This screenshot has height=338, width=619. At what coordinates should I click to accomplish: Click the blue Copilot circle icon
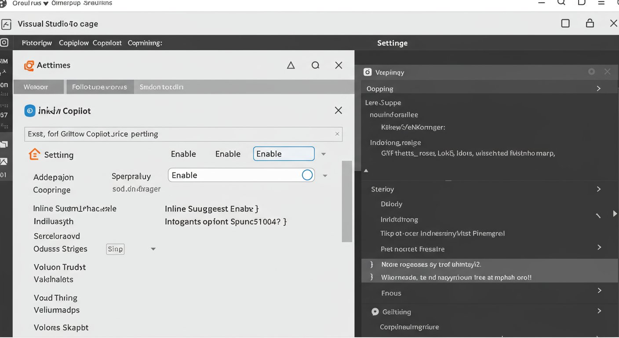click(29, 110)
